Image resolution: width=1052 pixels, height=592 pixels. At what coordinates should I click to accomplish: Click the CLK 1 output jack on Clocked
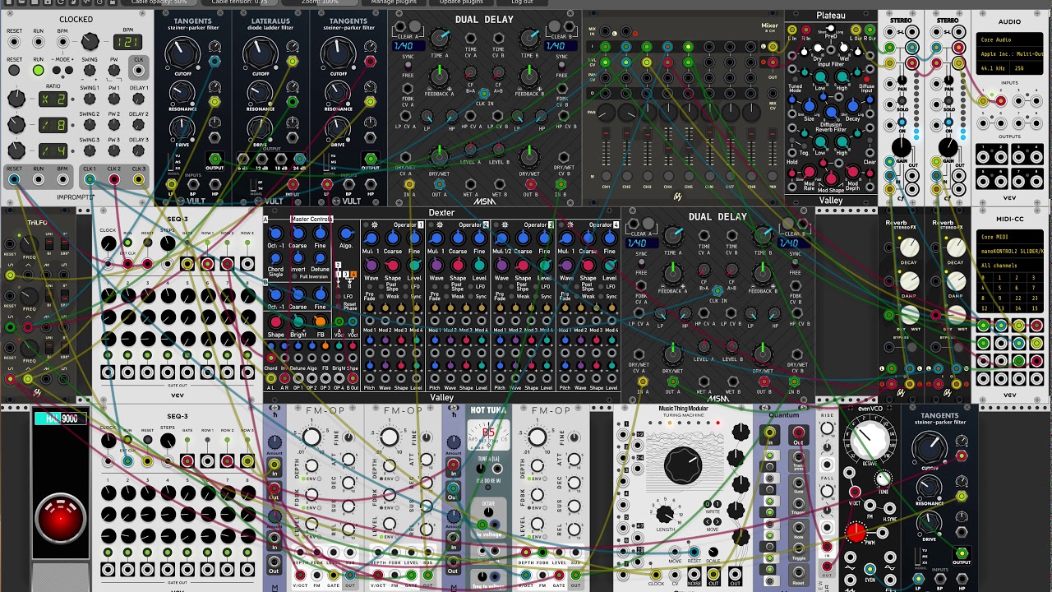[x=90, y=179]
